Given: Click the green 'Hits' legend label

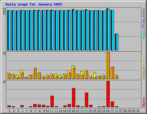Looking at the screenshot, I should (144, 12).
